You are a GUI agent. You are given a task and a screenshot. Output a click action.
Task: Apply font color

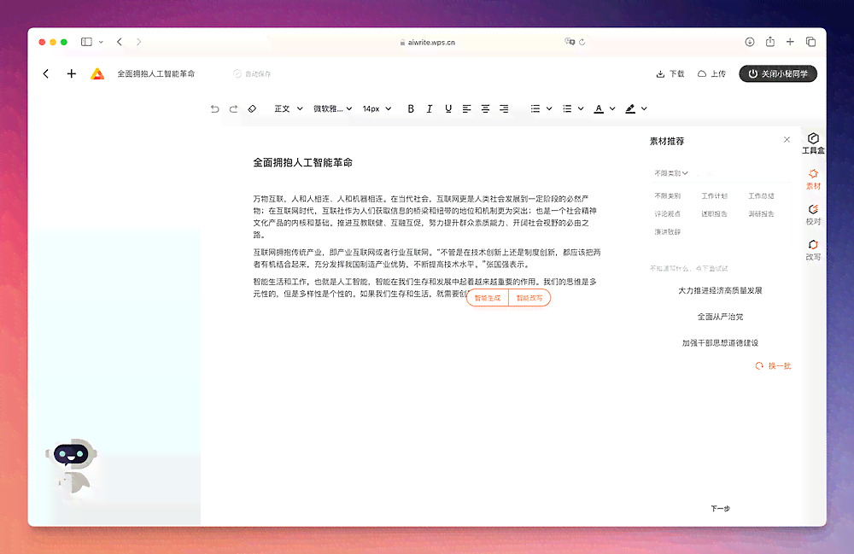[x=599, y=109]
